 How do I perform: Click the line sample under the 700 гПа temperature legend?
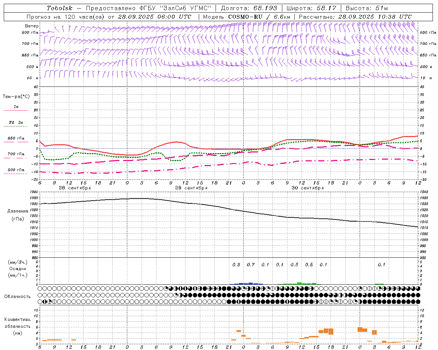[16, 158]
